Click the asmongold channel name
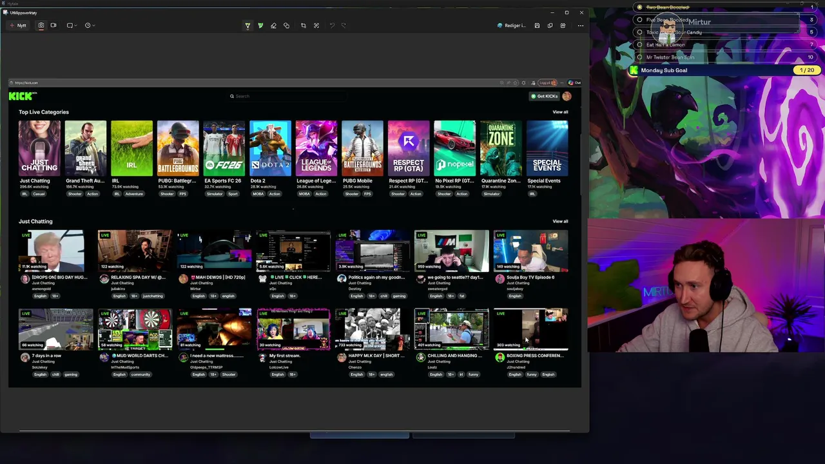 (41, 289)
